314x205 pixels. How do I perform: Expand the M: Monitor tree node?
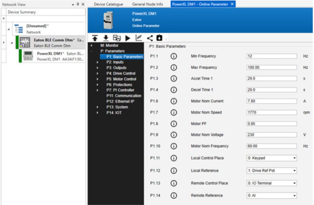[92, 45]
